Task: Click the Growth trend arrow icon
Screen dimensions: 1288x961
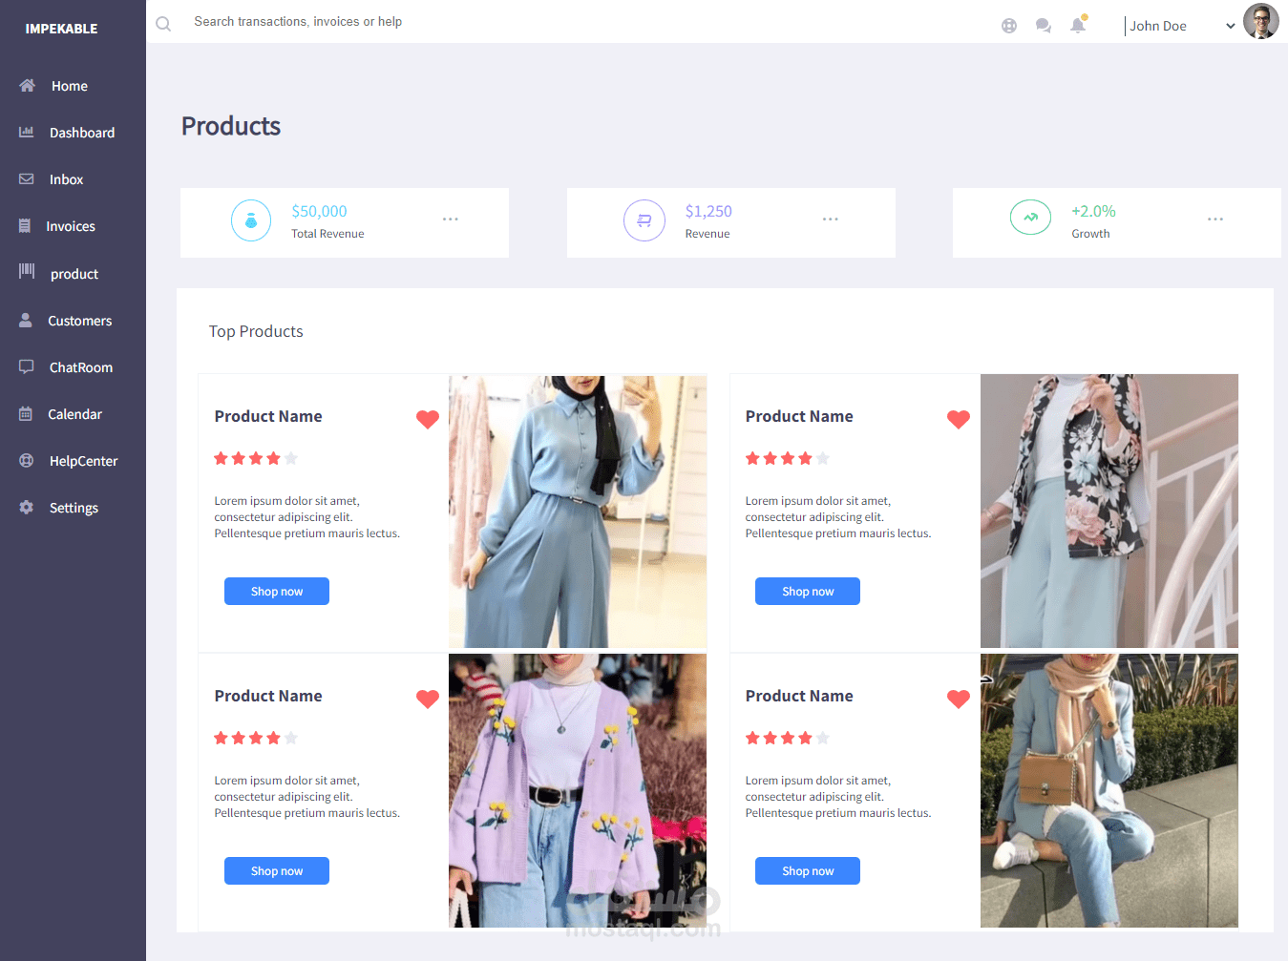Action: (1031, 218)
